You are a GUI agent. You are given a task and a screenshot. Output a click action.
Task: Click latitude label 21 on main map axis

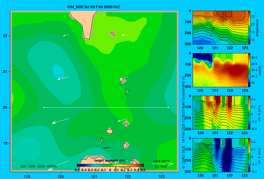pyautogui.click(x=5, y=72)
